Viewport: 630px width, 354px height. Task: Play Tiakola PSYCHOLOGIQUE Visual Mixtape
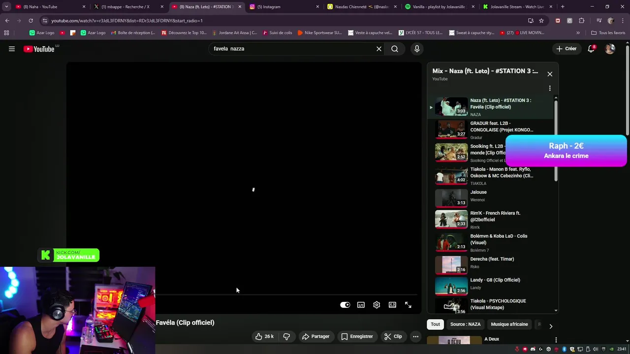coord(490,305)
